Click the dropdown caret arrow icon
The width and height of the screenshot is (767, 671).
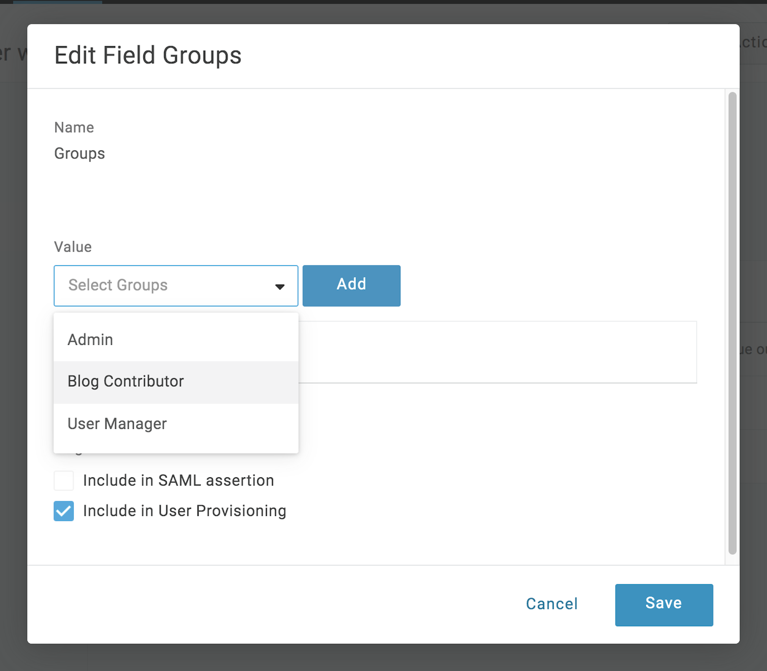point(280,287)
